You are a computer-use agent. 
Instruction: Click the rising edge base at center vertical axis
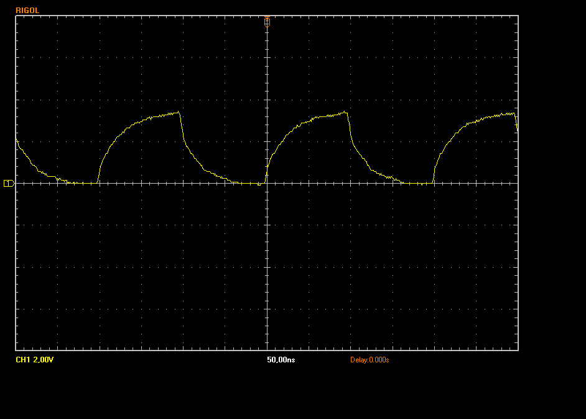266,183
